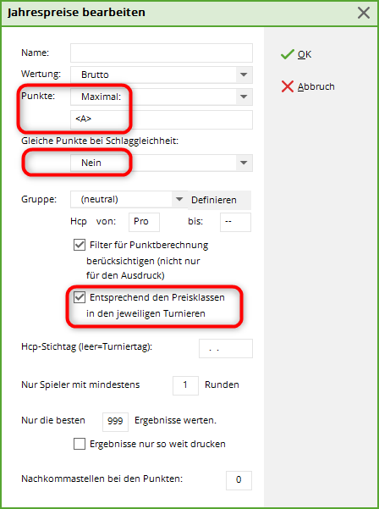
Task: Click the points formula field <A>
Action: click(x=162, y=119)
